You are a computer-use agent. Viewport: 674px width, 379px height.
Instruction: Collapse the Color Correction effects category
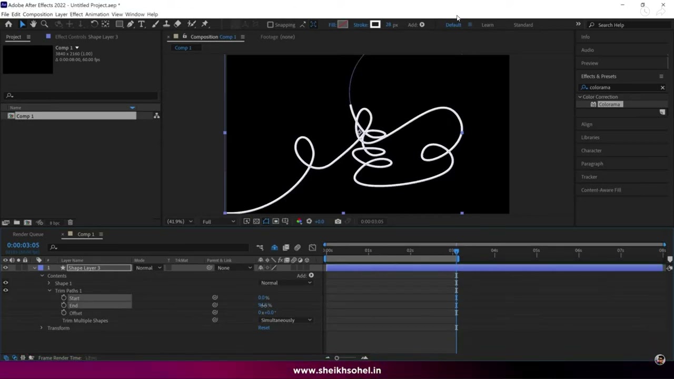(580, 97)
